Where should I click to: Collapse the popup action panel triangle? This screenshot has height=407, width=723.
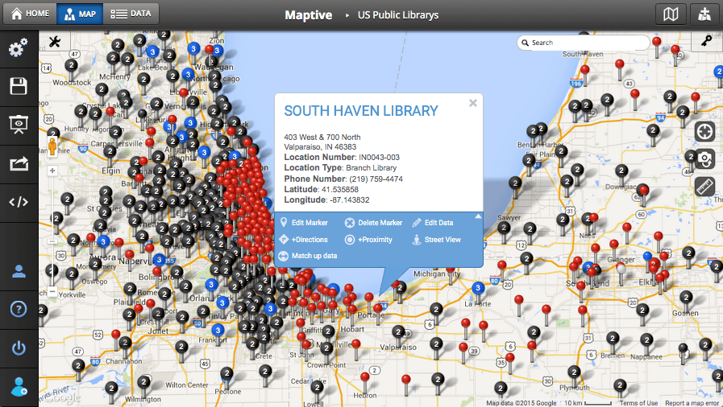click(478, 216)
